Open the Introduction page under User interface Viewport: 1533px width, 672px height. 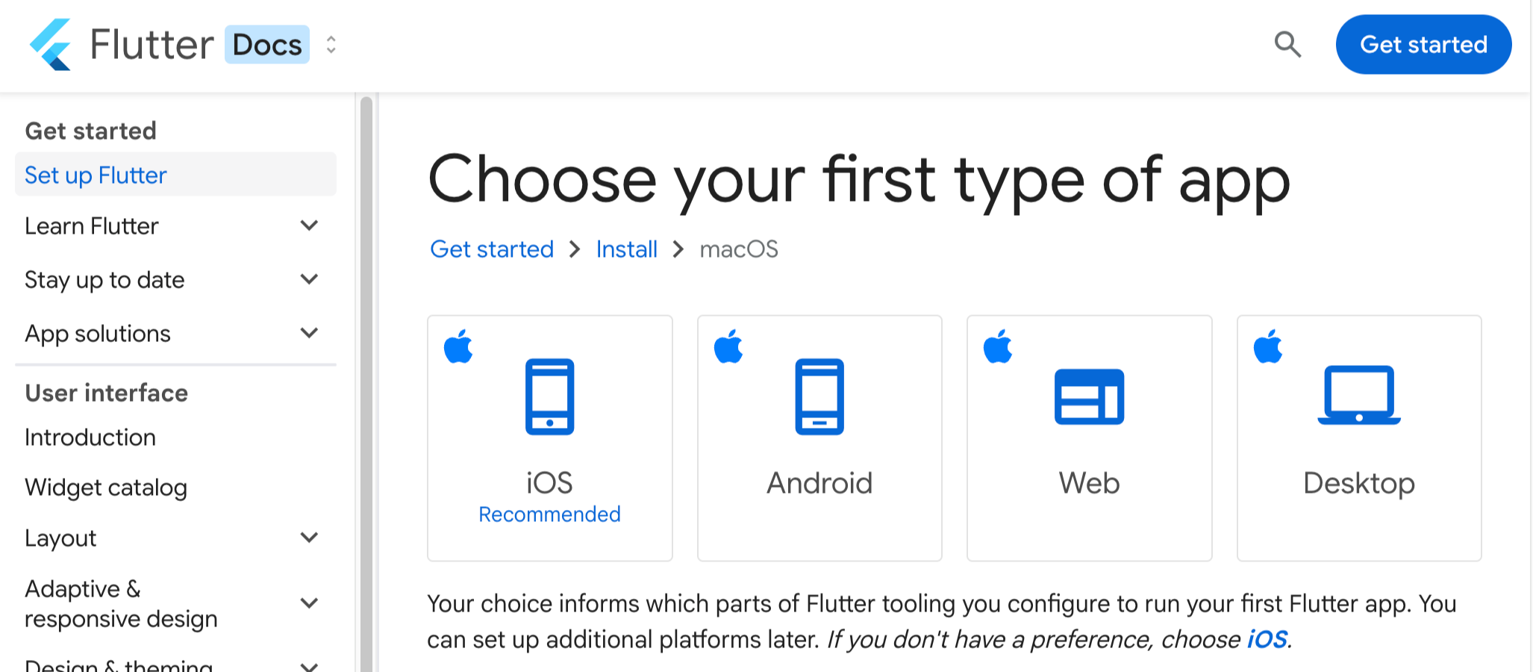90,437
